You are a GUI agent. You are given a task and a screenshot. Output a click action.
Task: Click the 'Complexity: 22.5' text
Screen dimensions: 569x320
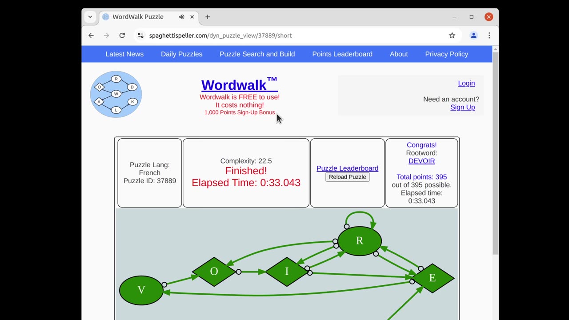246,161
